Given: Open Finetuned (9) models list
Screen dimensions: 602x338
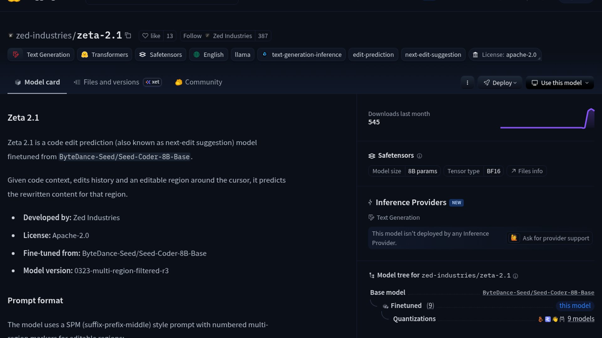Looking at the screenshot, I should tap(412, 305).
